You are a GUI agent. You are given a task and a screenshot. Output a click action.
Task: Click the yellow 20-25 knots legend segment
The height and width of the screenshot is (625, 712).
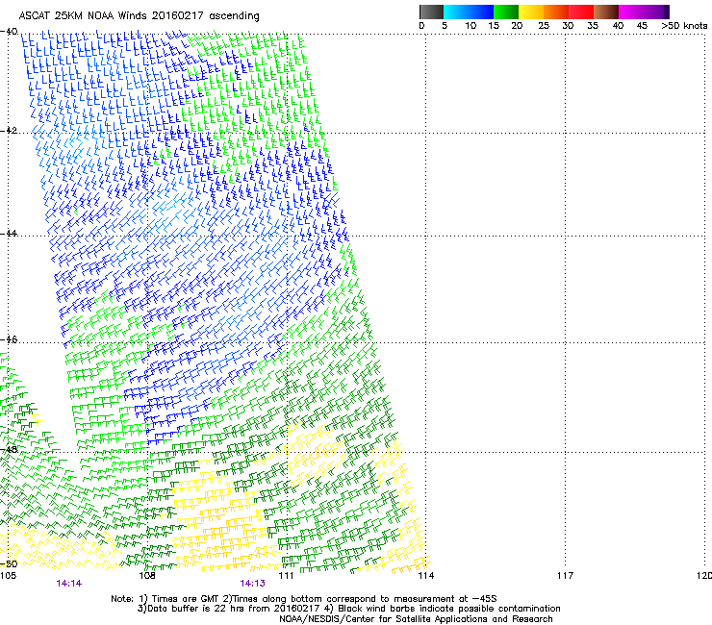pyautogui.click(x=531, y=12)
